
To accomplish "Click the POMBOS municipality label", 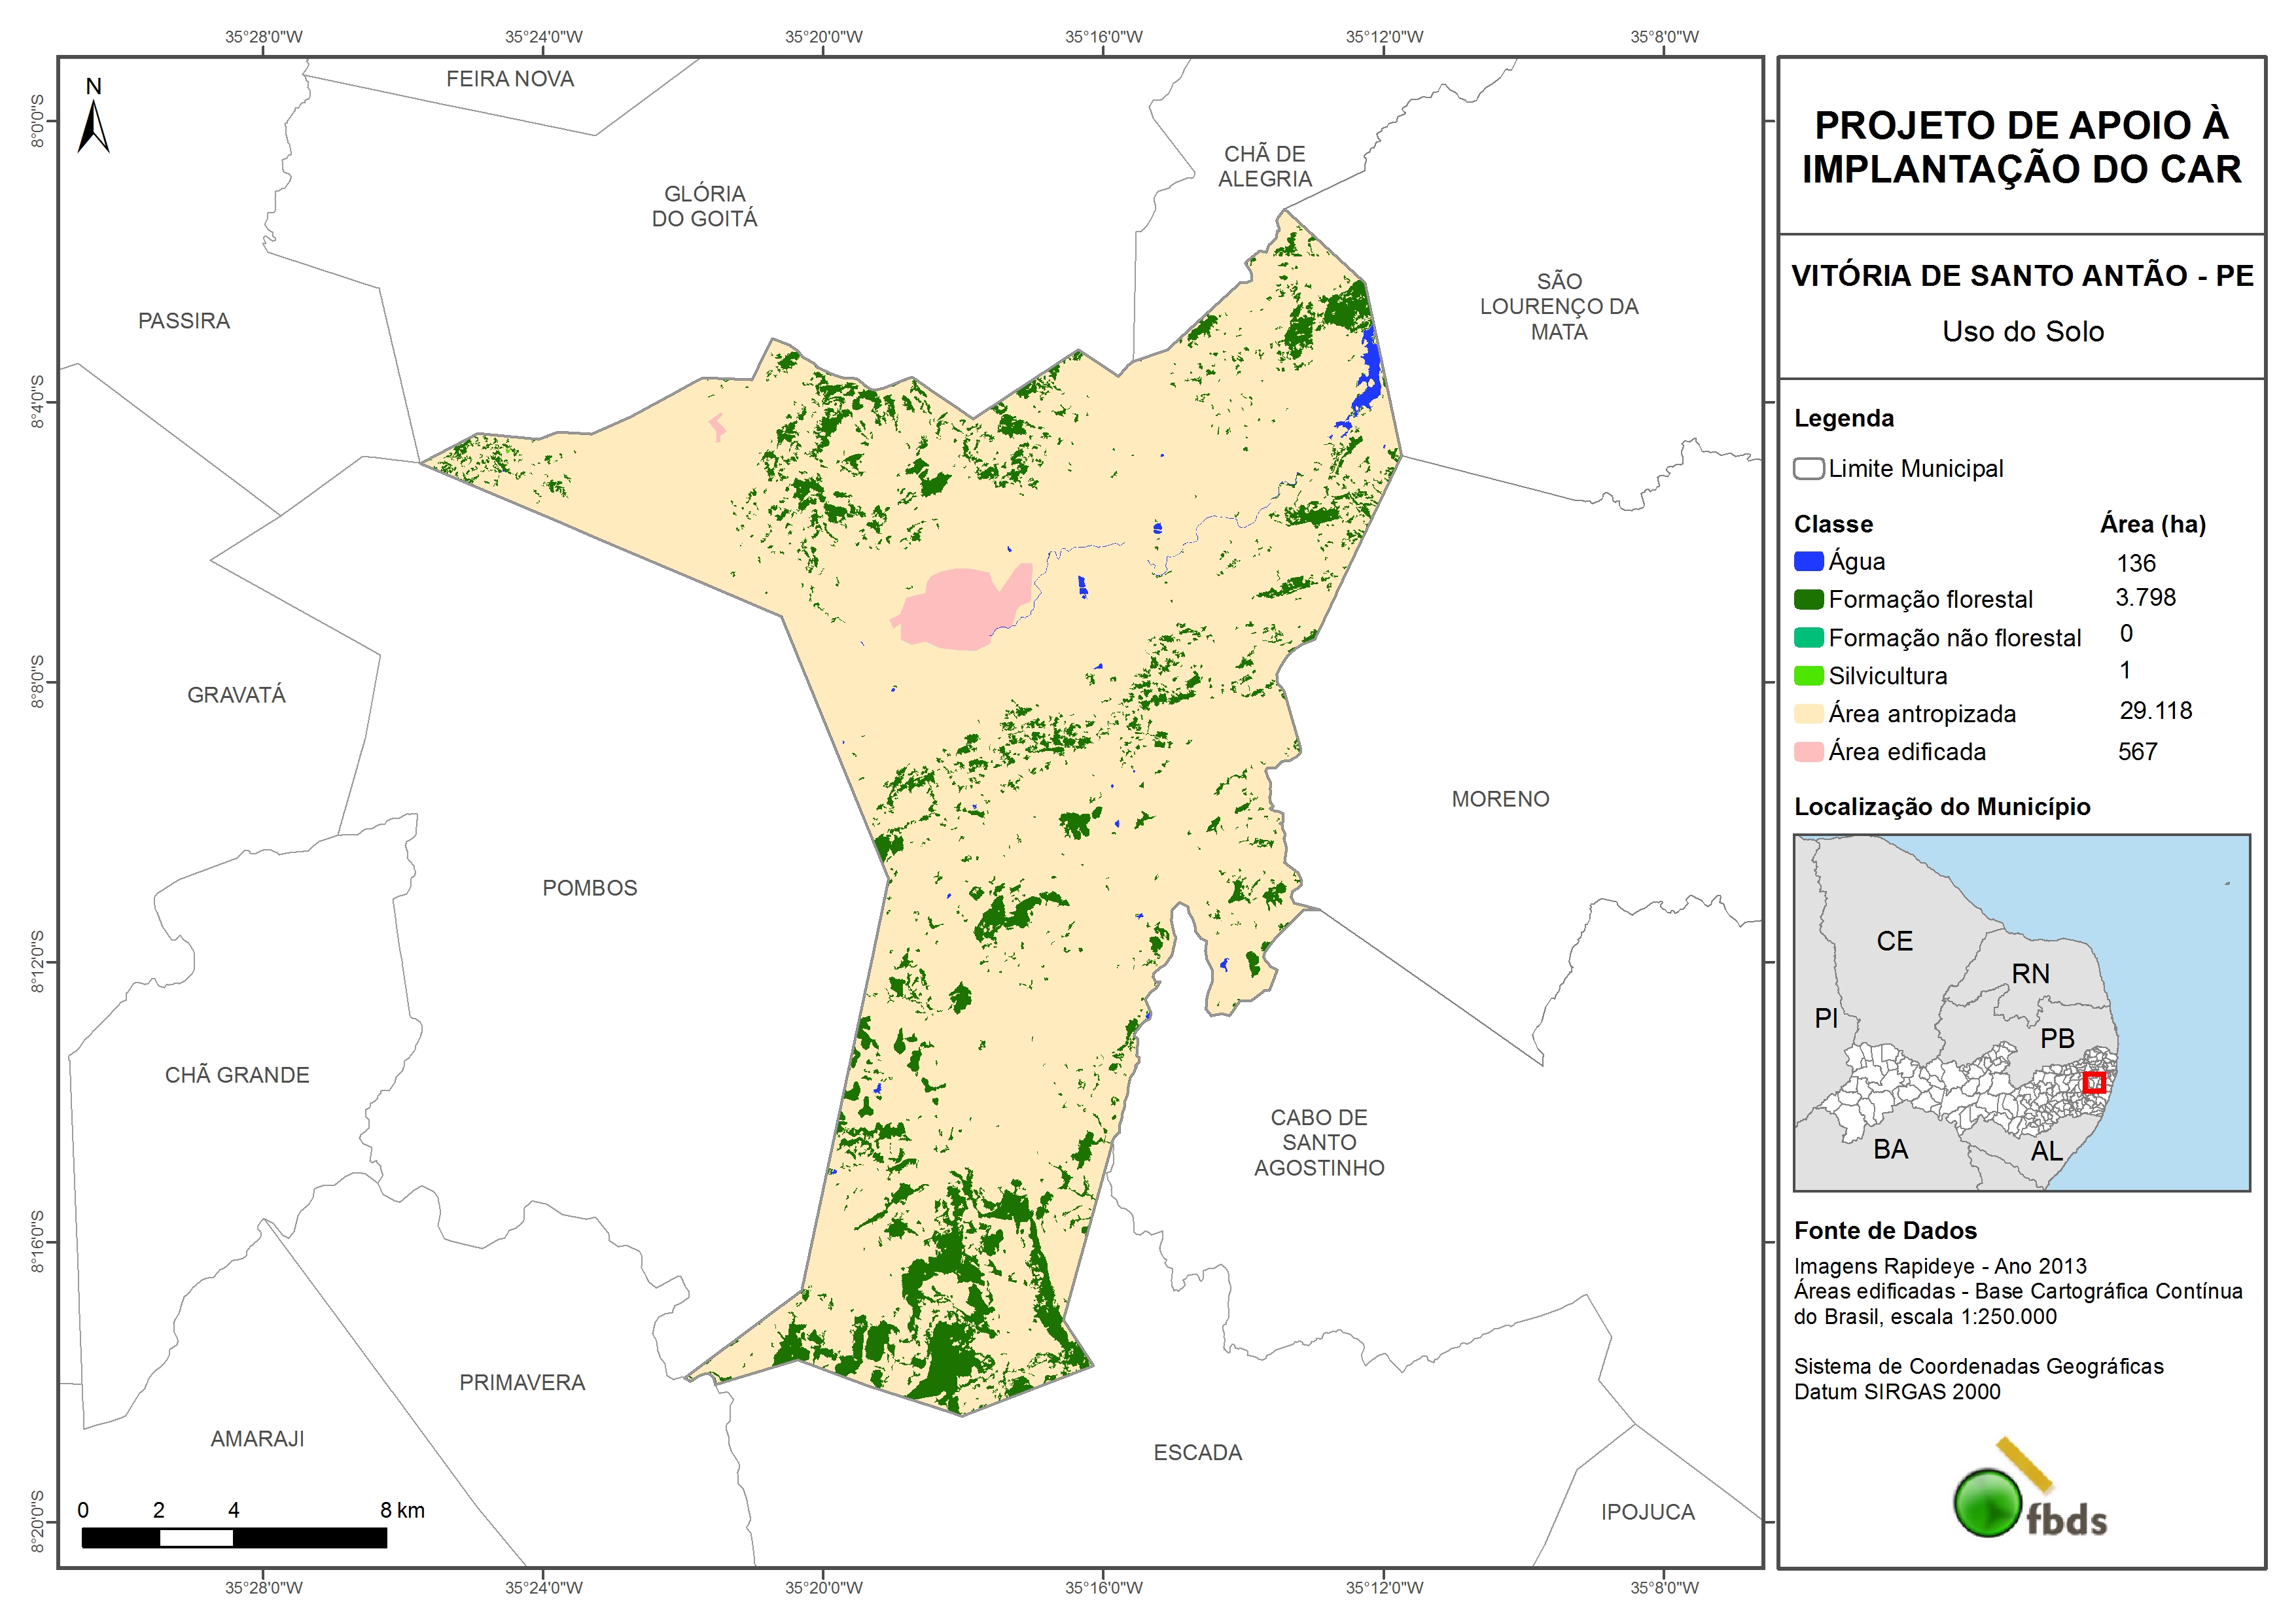I will pyautogui.click(x=589, y=888).
